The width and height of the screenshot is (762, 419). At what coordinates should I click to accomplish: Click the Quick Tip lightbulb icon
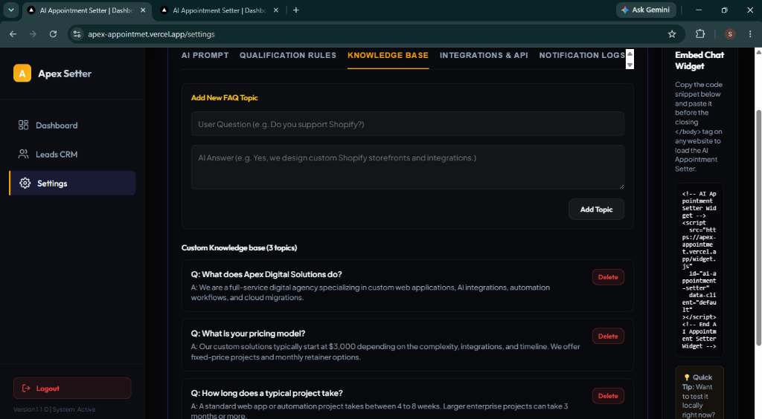tap(687, 377)
